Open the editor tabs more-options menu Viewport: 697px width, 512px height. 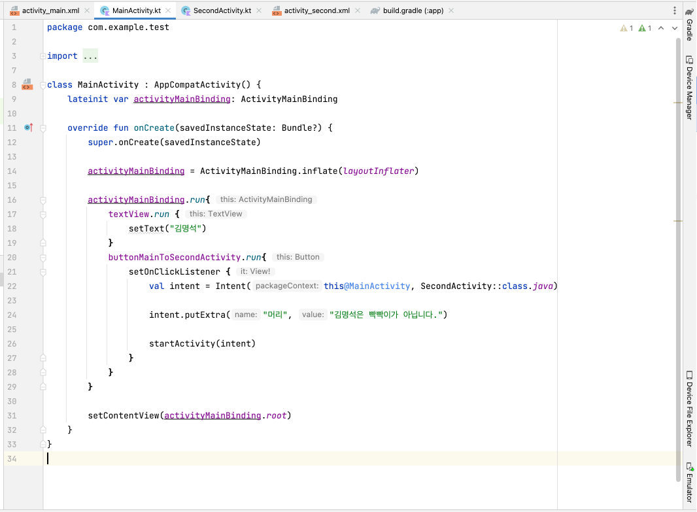coord(674,10)
